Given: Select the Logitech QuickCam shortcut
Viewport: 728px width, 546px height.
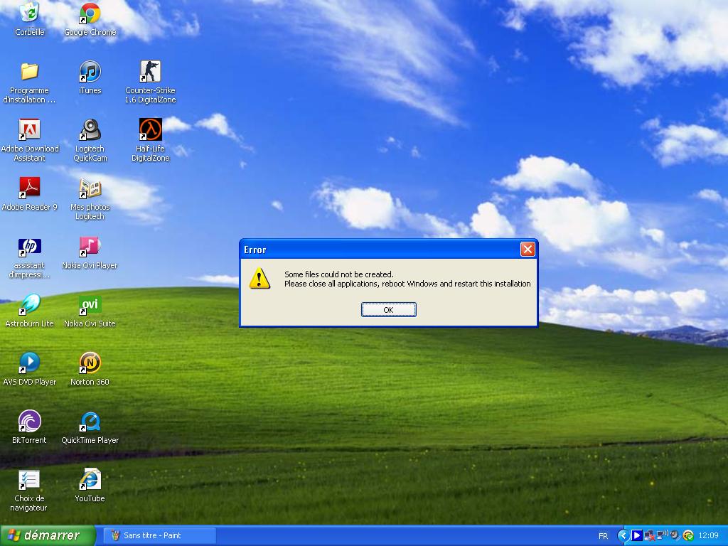Looking at the screenshot, I should (x=90, y=141).
